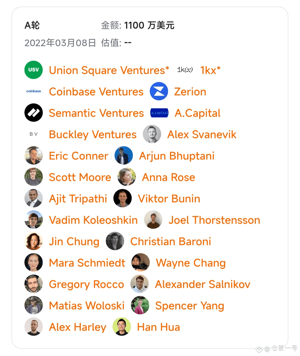
Task: Open Alexander Salnikov's profile link
Action: (202, 284)
